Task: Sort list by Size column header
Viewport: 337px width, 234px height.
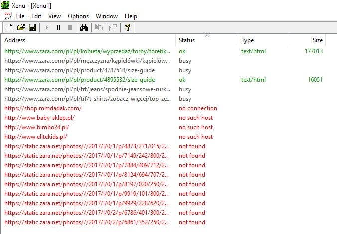Action: tap(317, 40)
